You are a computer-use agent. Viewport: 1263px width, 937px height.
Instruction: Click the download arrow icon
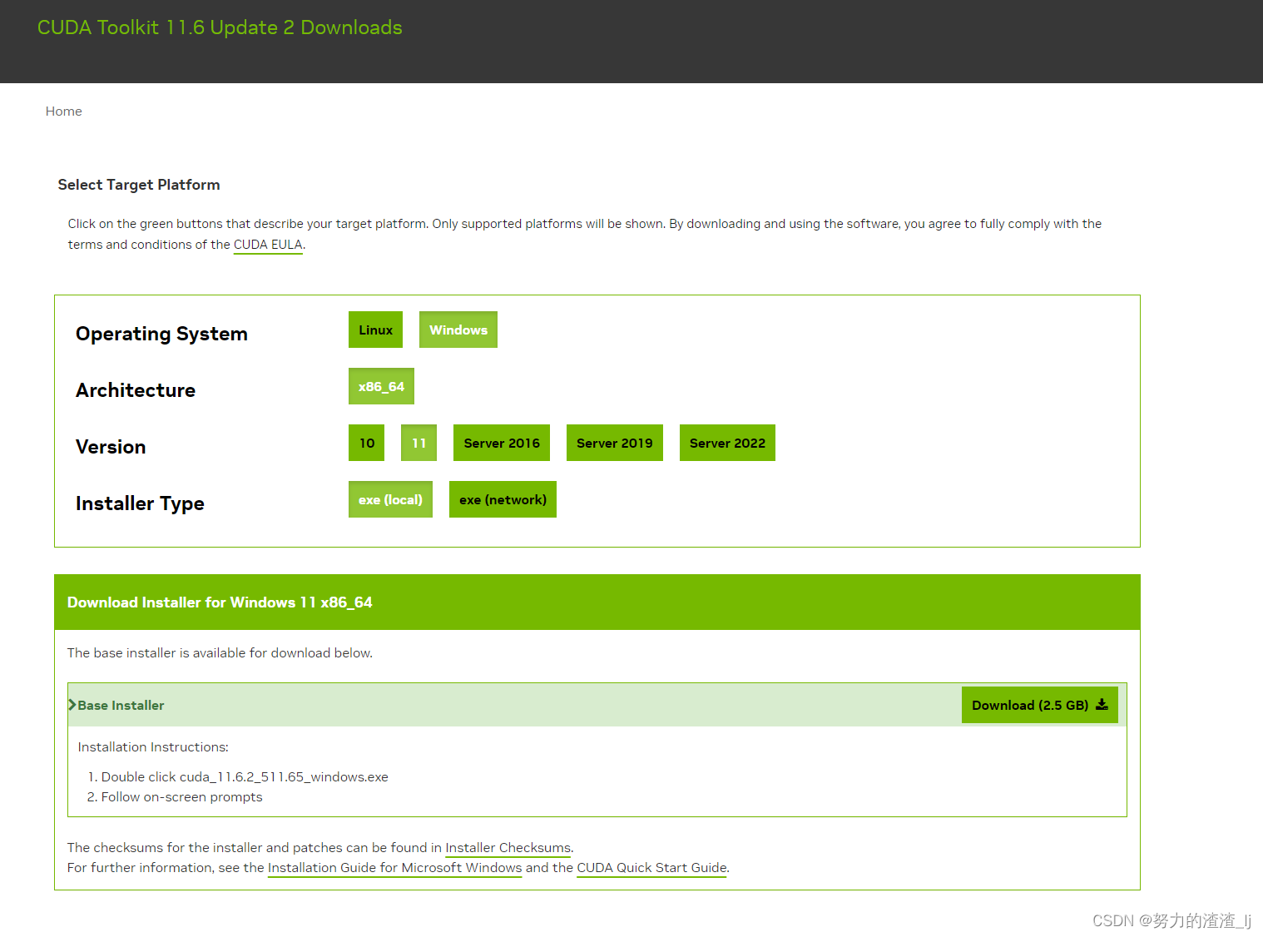point(1102,704)
